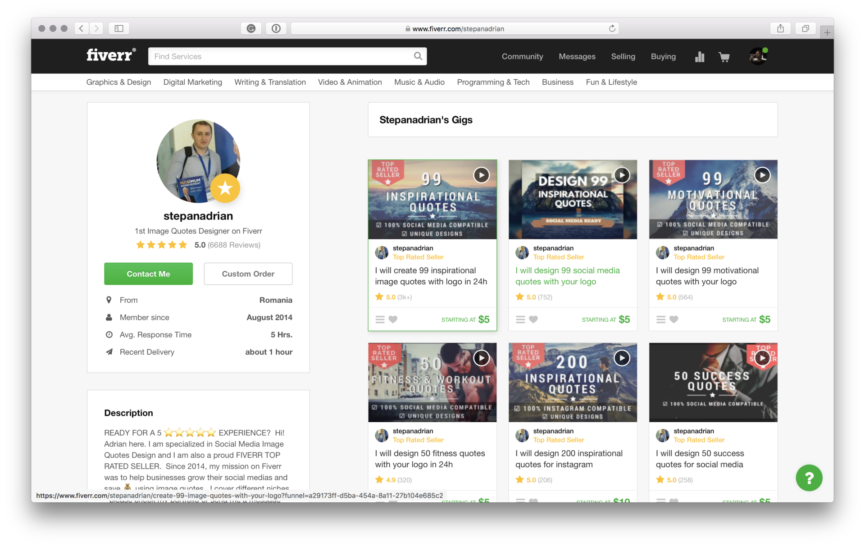Open the Community dropdown menu

522,57
